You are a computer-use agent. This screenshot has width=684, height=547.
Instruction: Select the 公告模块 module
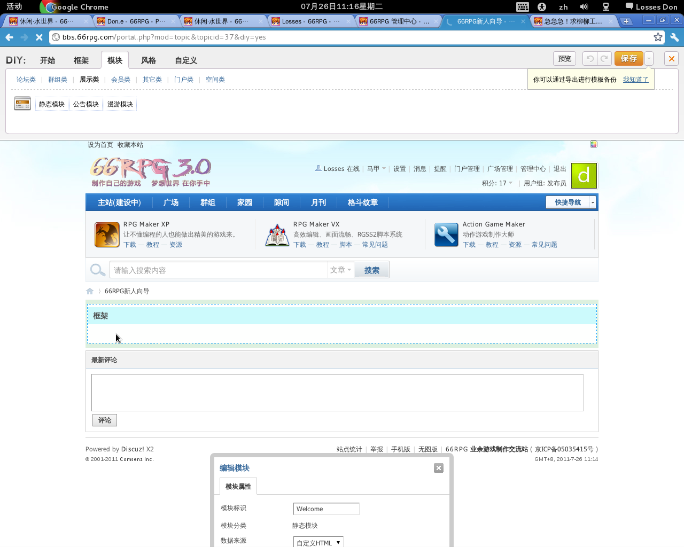pyautogui.click(x=86, y=104)
